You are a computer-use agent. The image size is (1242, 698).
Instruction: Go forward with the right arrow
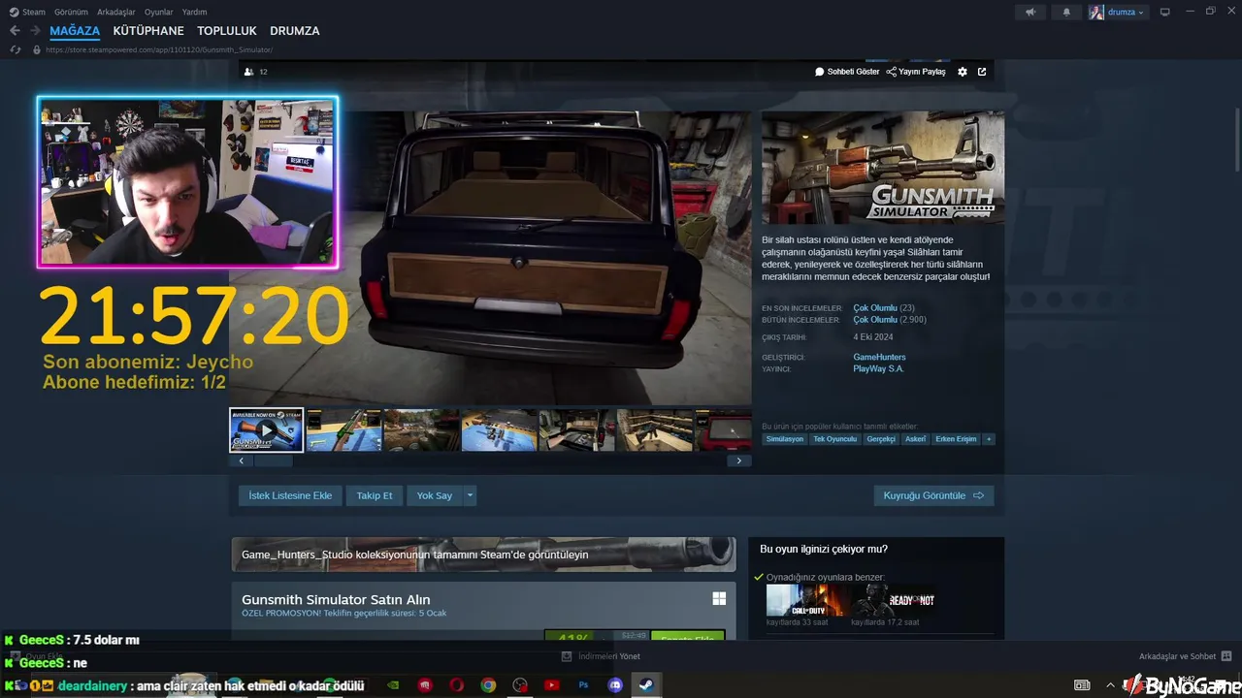(34, 31)
